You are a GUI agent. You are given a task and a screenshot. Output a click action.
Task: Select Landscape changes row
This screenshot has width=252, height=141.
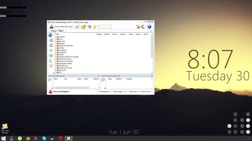[x=65, y=63]
